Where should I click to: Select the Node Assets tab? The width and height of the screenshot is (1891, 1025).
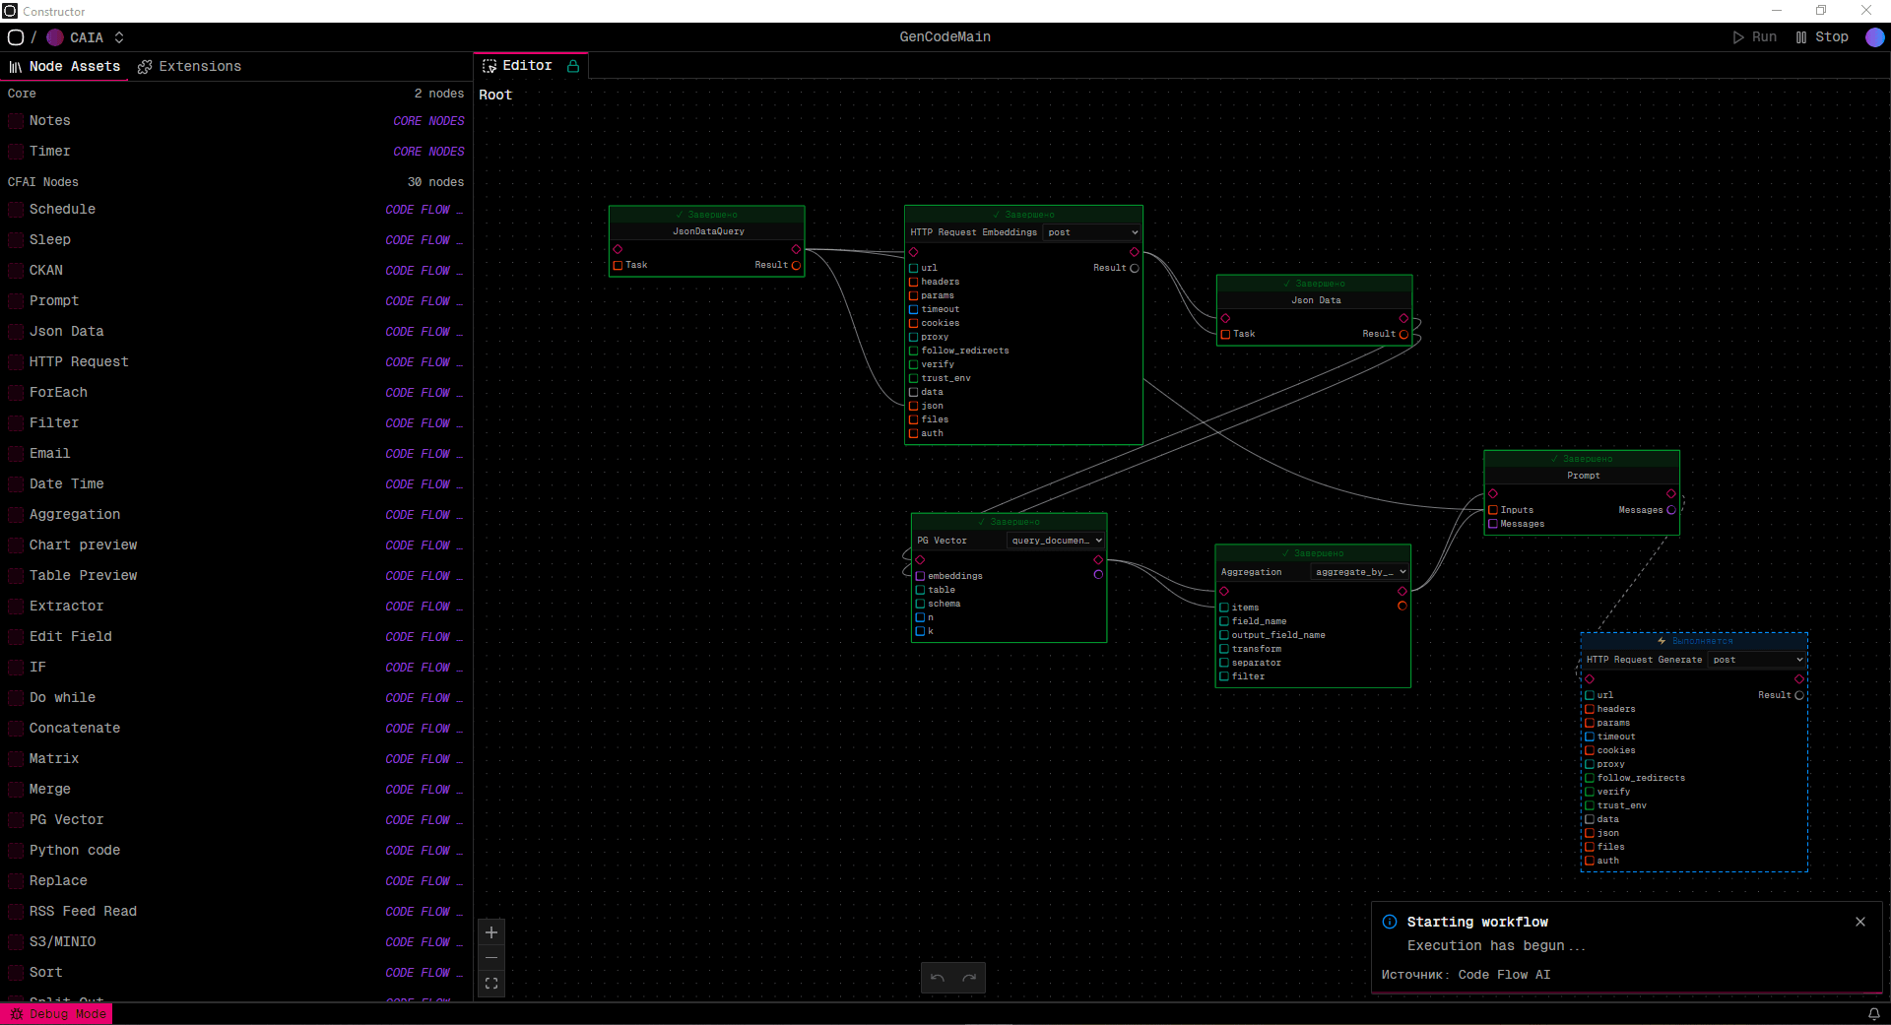(x=65, y=66)
